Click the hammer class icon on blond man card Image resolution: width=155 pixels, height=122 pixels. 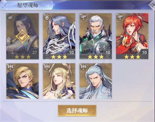10,67
